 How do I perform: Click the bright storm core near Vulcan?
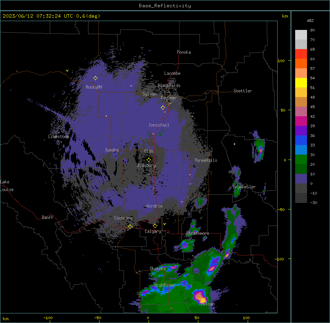(x=201, y=297)
